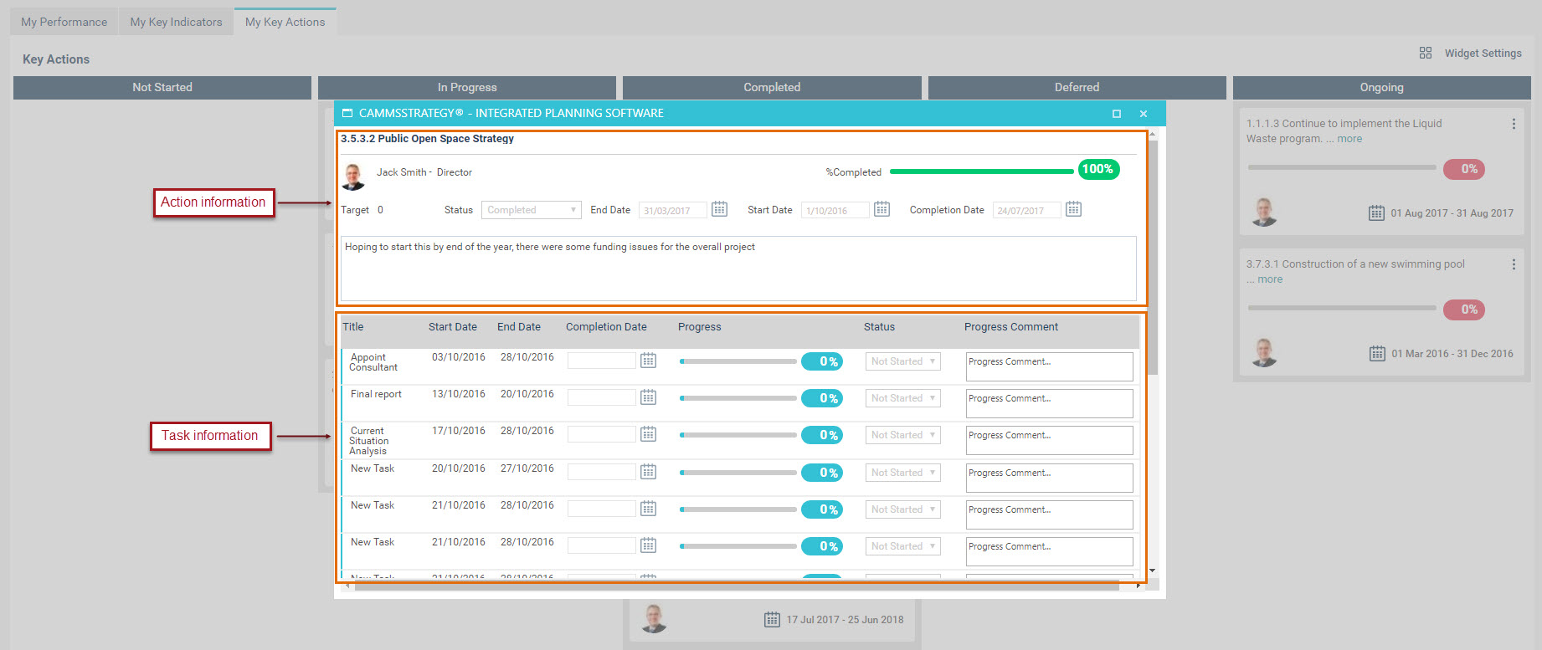1542x650 pixels.
Task: Click the 100% completed badge
Action: pos(1098,169)
